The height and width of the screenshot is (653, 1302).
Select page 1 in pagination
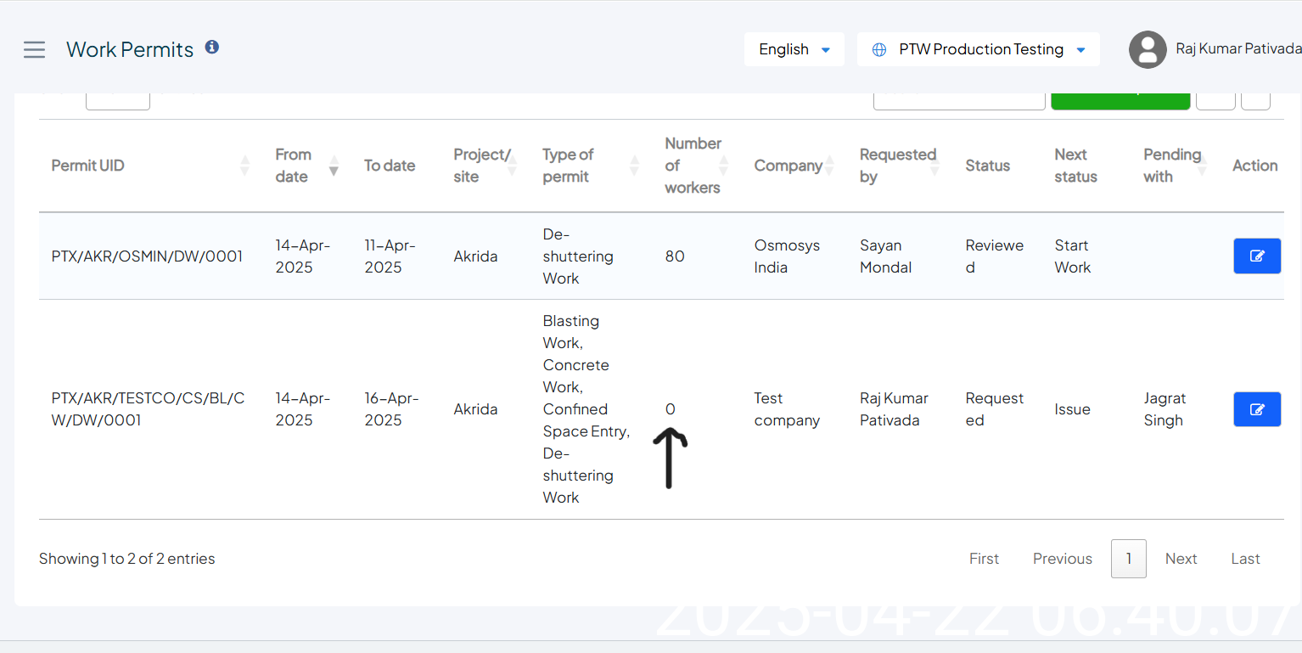point(1128,559)
